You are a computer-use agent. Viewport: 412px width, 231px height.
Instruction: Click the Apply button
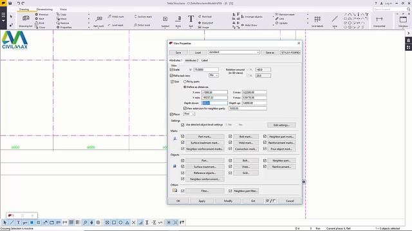201,201
